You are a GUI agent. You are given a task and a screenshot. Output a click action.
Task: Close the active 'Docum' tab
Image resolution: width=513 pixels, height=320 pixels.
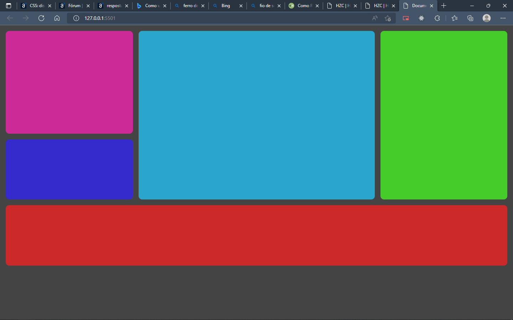coord(431,6)
